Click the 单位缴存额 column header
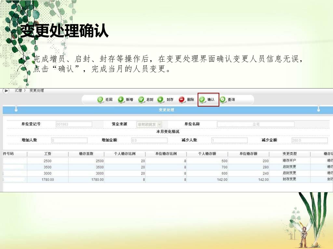Image resolution: width=333 pixels, height=249 pixels. [x=248, y=154]
